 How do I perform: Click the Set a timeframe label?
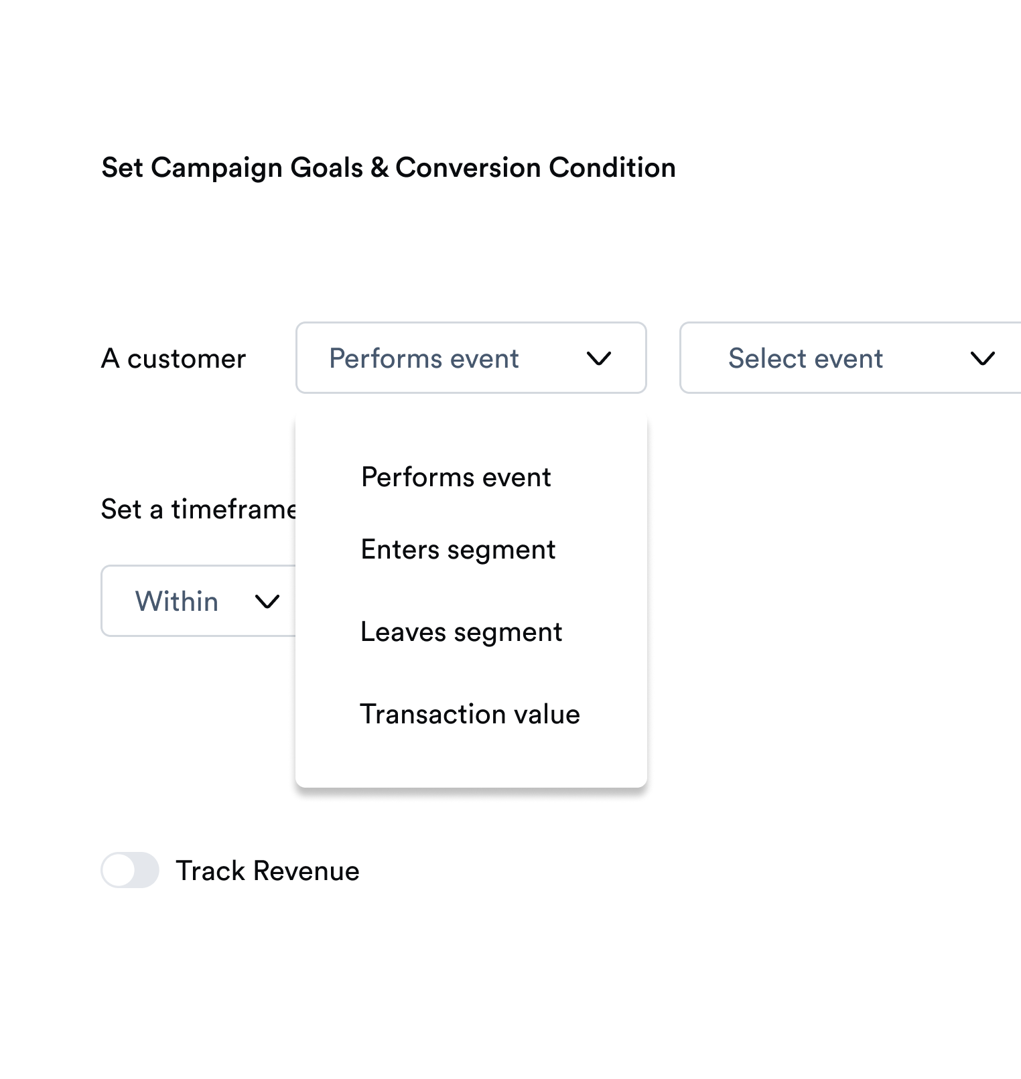(198, 510)
